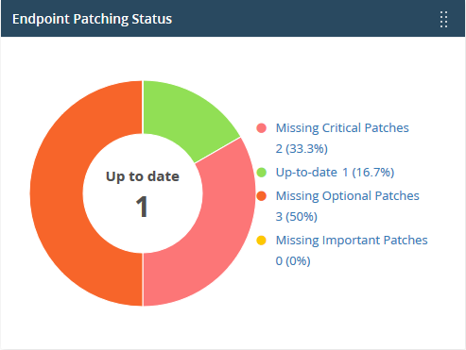Click the Endpoint Patching Status title
The height and width of the screenshot is (350, 466).
92,19
